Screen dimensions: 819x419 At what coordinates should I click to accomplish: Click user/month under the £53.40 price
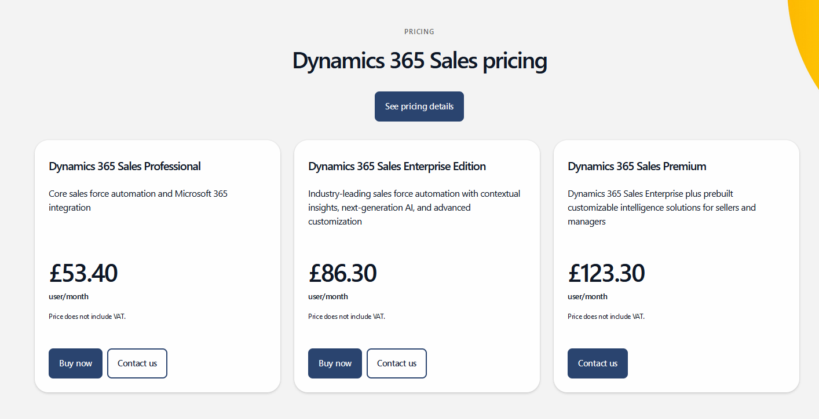tap(68, 297)
